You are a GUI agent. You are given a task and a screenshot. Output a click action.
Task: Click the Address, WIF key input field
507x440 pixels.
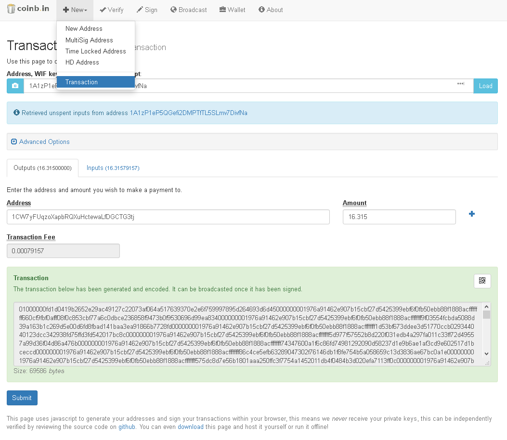(248, 86)
